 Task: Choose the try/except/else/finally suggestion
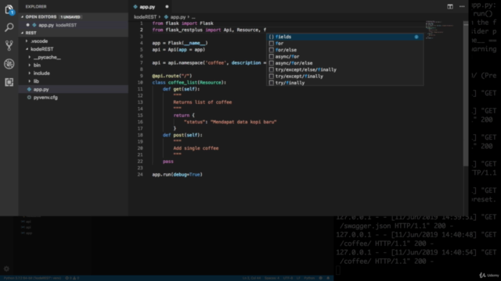(345, 69)
